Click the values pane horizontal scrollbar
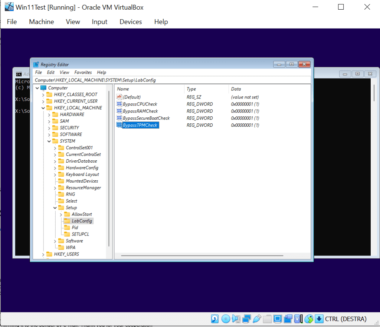 tap(202, 256)
